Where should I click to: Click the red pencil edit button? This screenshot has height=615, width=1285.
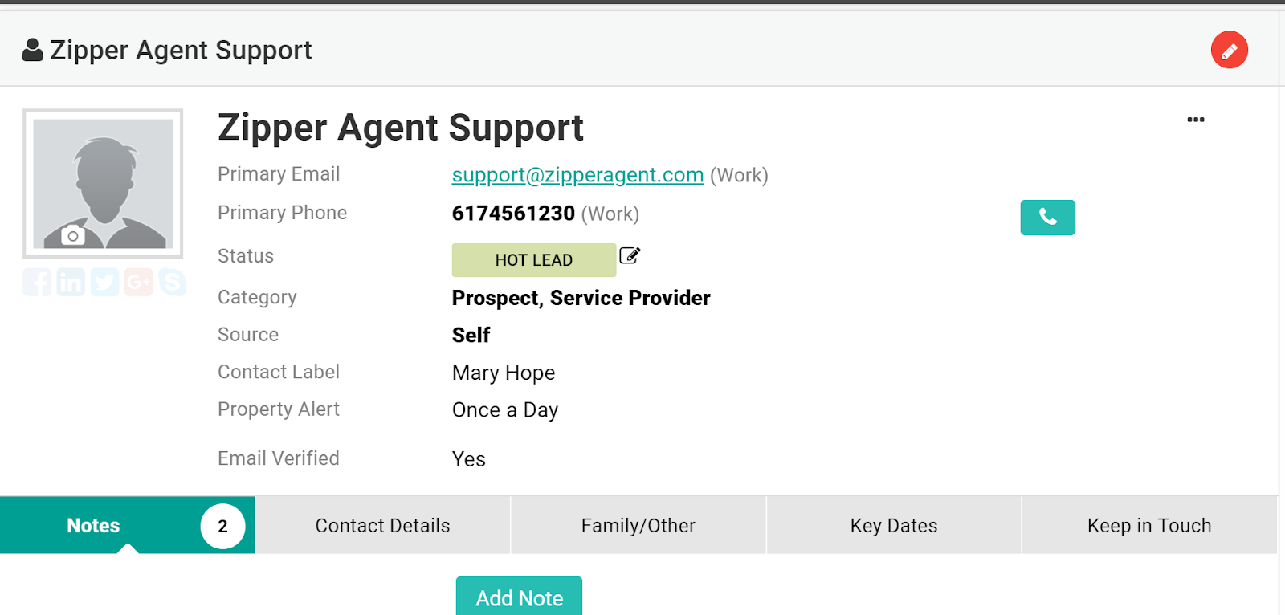[x=1229, y=50]
